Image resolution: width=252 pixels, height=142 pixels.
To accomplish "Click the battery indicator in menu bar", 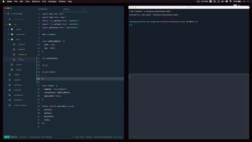I will (237, 2).
